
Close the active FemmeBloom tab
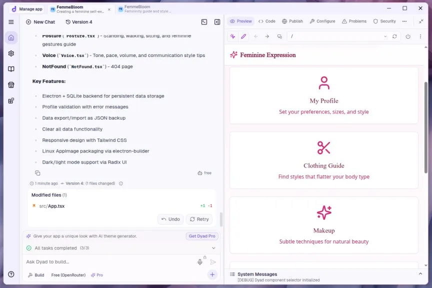[109, 9]
